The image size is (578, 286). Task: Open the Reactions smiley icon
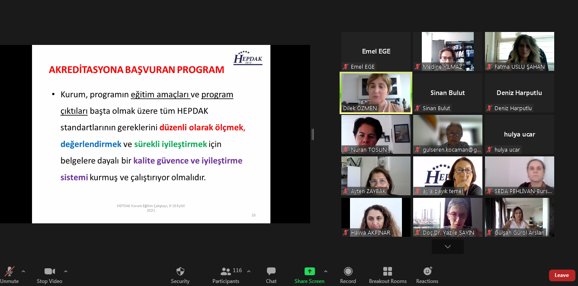(427, 271)
